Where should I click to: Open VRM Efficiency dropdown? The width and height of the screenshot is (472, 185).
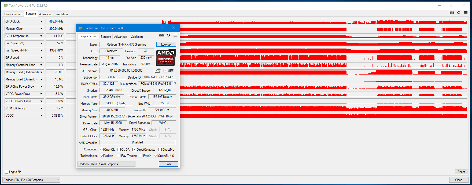click(x=41, y=108)
